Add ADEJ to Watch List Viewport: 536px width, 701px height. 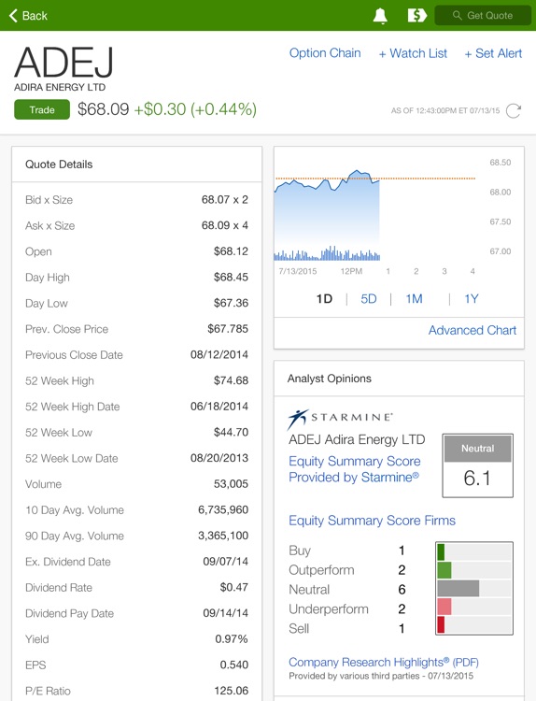[x=413, y=53]
